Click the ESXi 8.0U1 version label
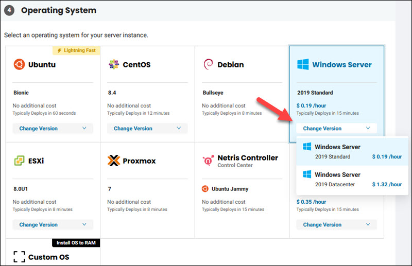 (x=21, y=189)
